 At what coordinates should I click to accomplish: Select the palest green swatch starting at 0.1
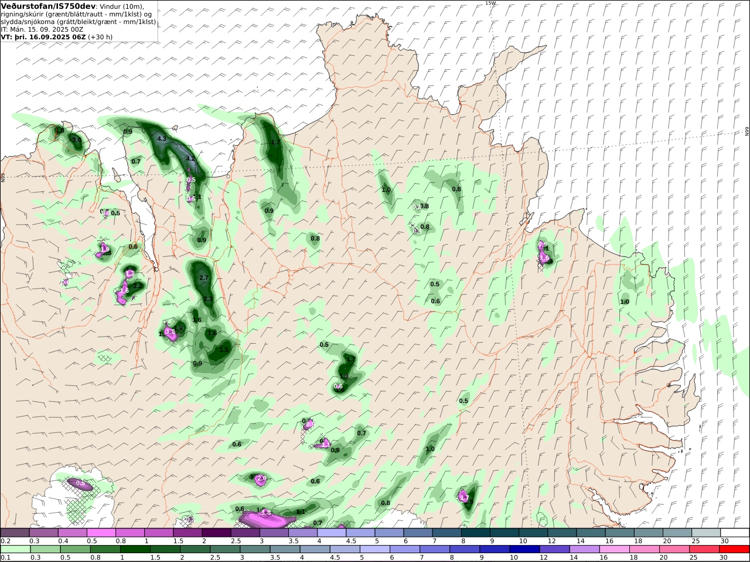(15, 550)
